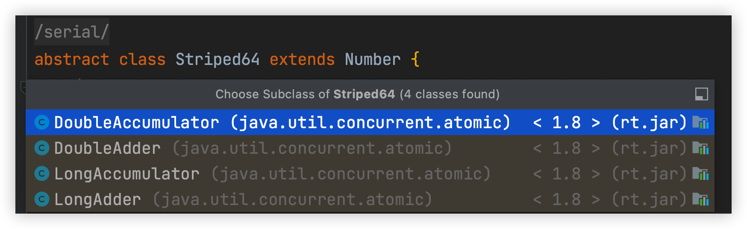This screenshot has width=747, height=229.
Task: Click library icon in DoubleAccumulator row
Action: click(700, 123)
